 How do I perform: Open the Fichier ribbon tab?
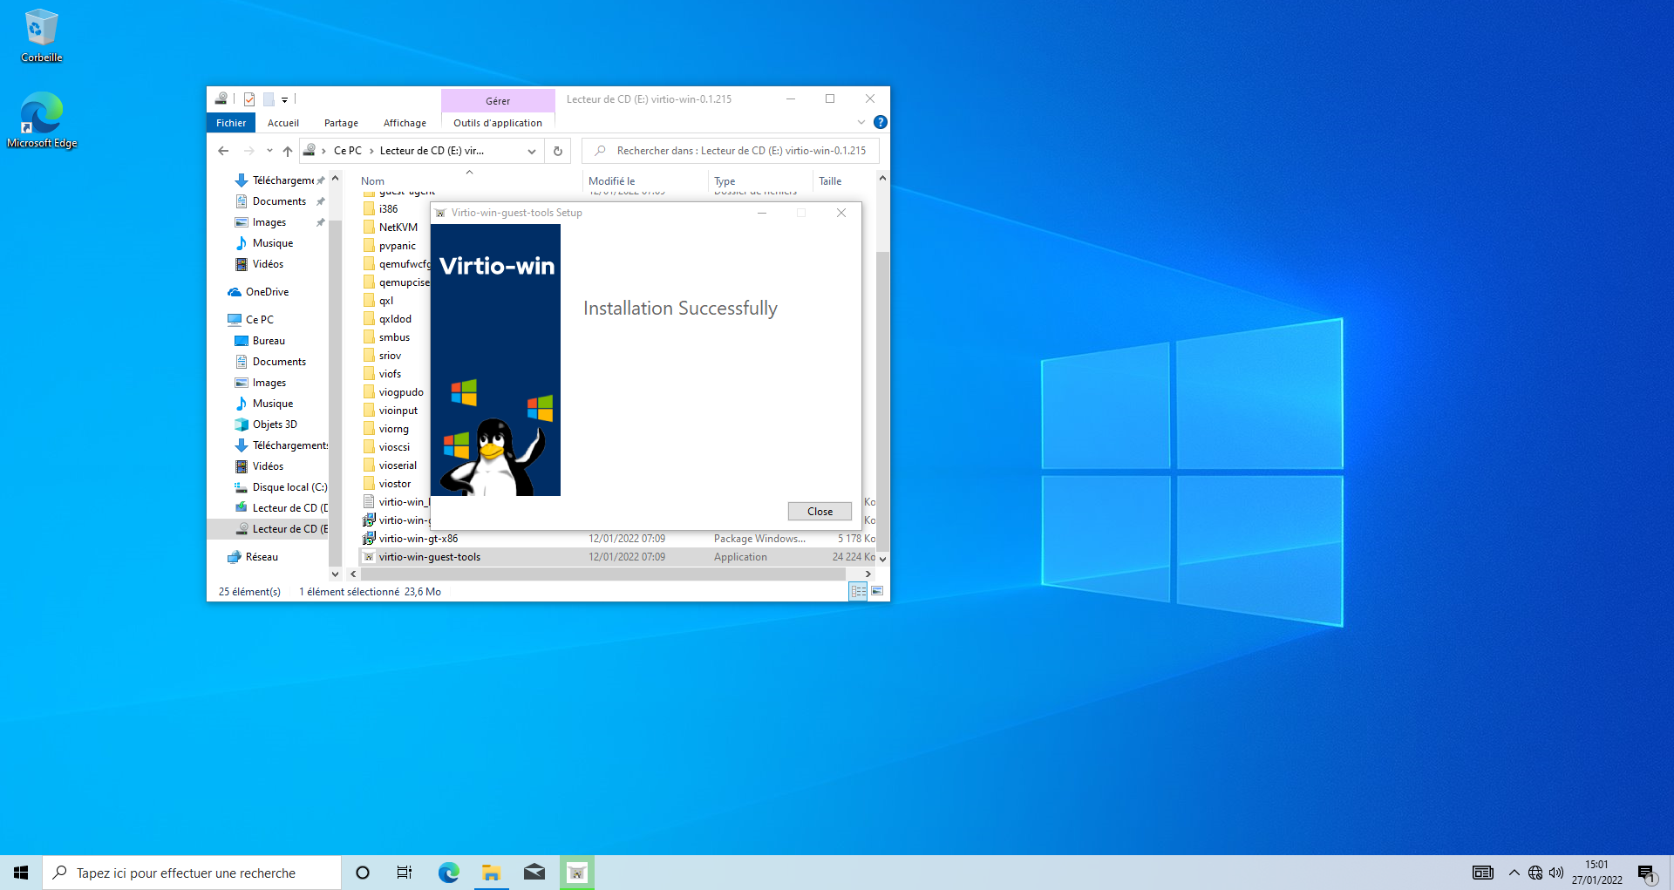[x=231, y=123]
